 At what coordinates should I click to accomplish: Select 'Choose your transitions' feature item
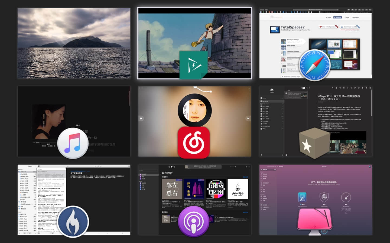pos(292,53)
